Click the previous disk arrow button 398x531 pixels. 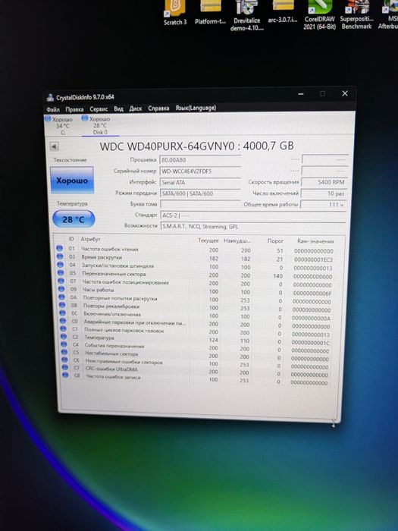pos(54,146)
